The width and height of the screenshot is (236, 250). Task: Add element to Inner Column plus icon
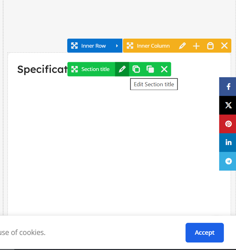tap(196, 46)
